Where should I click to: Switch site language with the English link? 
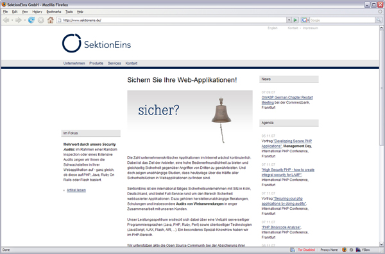click(x=272, y=28)
